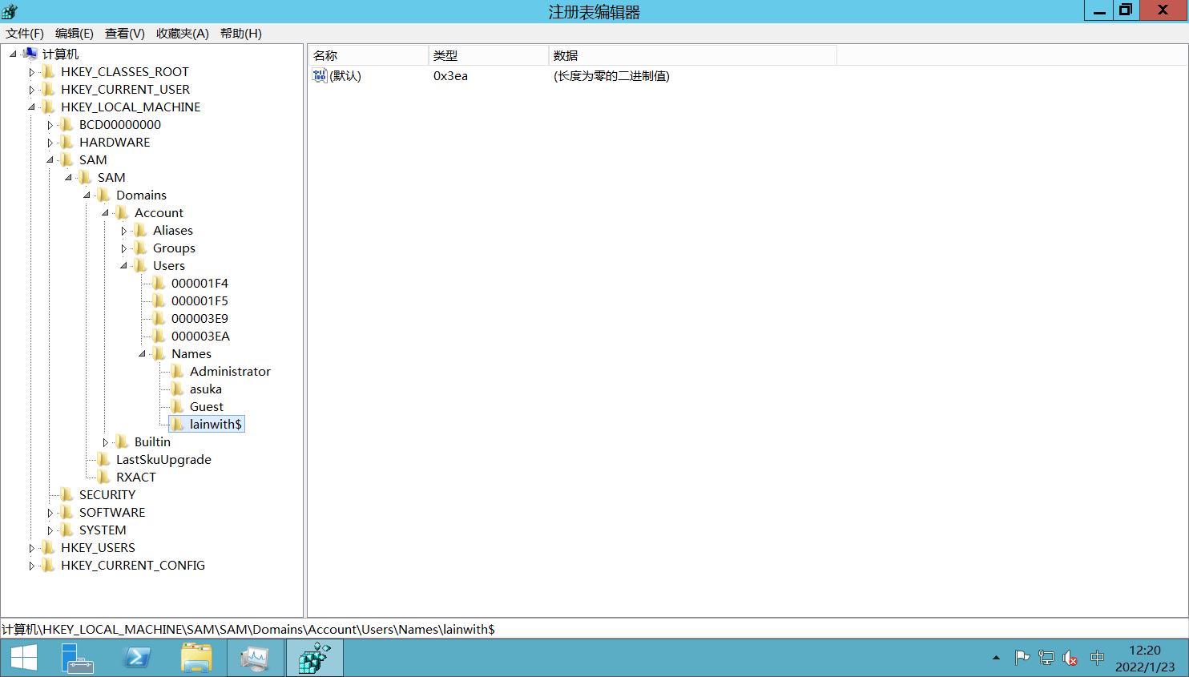
Task: Click the network tray icon
Action: point(1046,658)
